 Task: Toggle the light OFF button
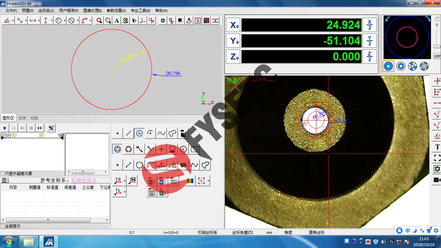pos(437,56)
